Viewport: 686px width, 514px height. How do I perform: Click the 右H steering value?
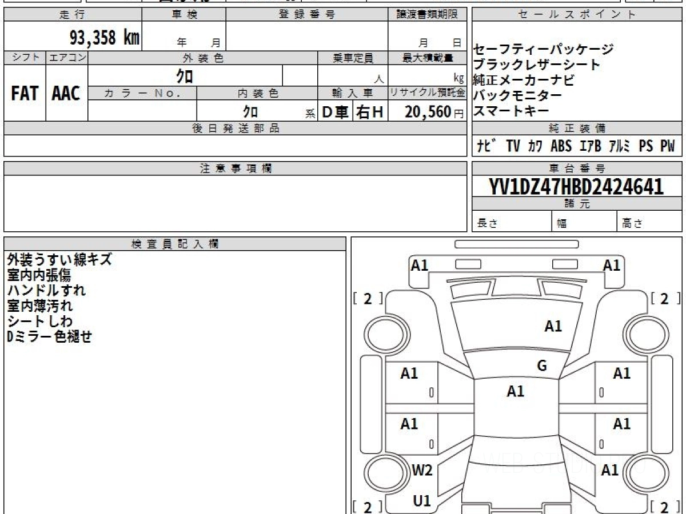pos(370,112)
